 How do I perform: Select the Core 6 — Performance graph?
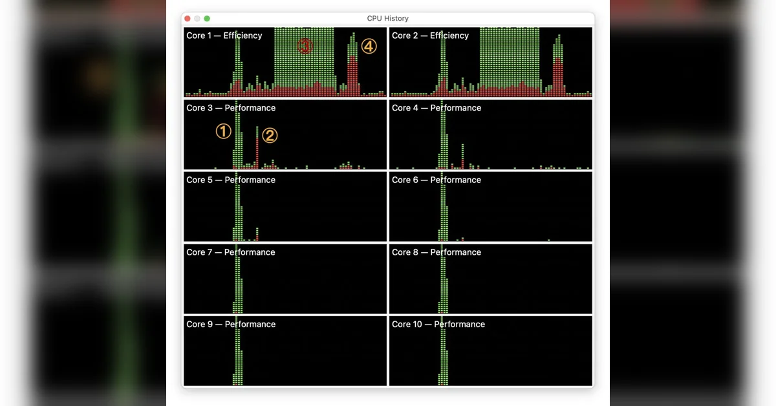coord(491,207)
